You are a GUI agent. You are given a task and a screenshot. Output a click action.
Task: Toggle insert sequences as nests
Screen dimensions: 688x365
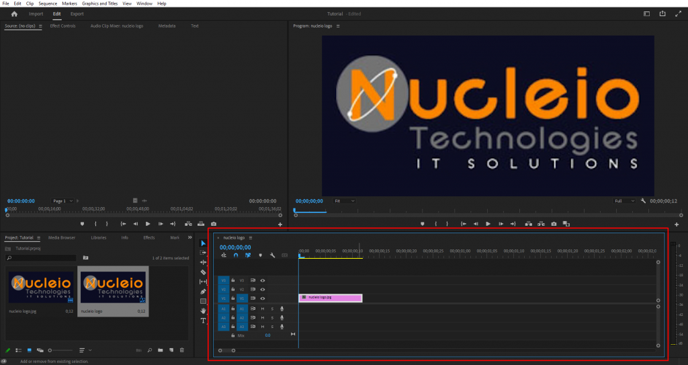[x=224, y=255]
